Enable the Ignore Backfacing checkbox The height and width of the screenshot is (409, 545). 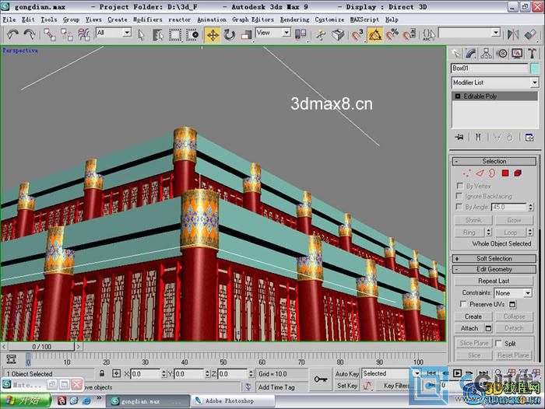pos(459,196)
